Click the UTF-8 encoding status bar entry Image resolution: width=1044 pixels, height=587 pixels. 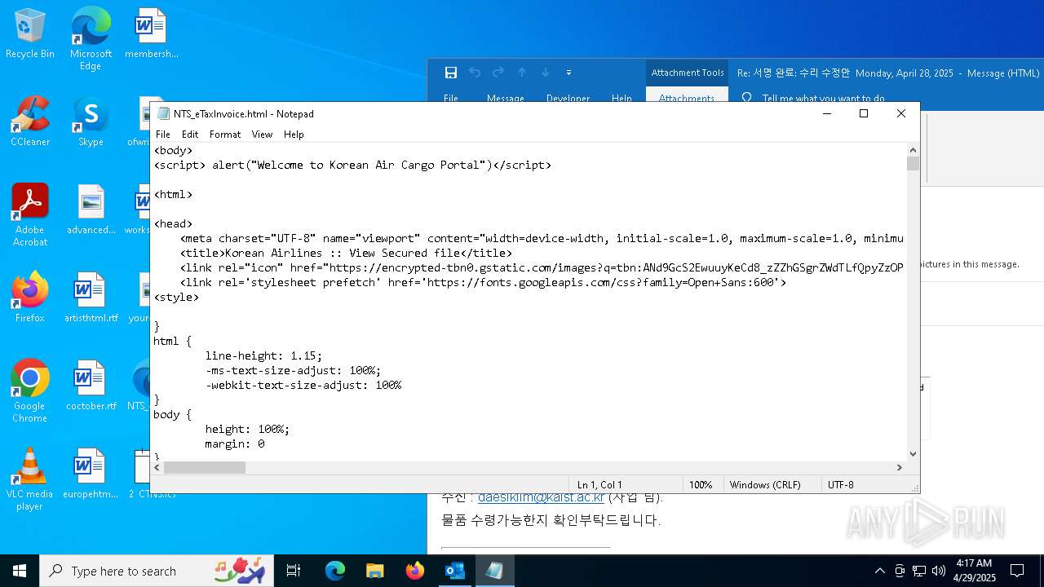[x=841, y=484]
